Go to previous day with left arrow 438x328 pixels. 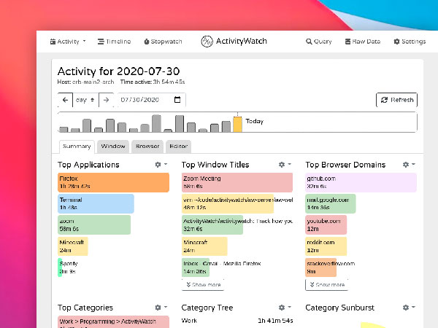tap(65, 100)
